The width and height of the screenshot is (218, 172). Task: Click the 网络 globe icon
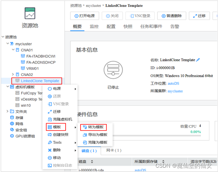12,124
